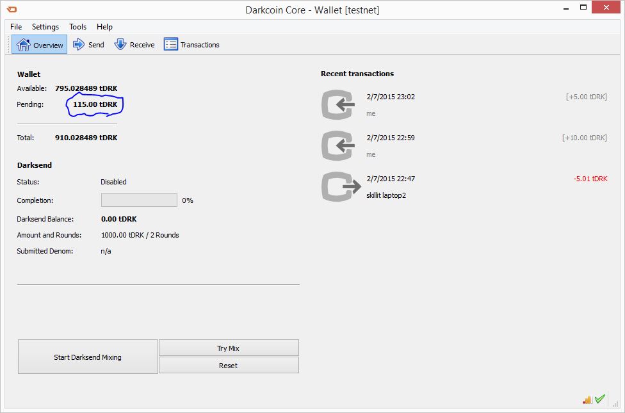Screen dimensions: 625x413
Task: Click the +10.00 tDRK transaction amount
Action: point(585,138)
